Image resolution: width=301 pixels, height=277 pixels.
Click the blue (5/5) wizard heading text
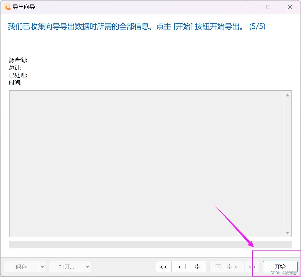point(136,26)
